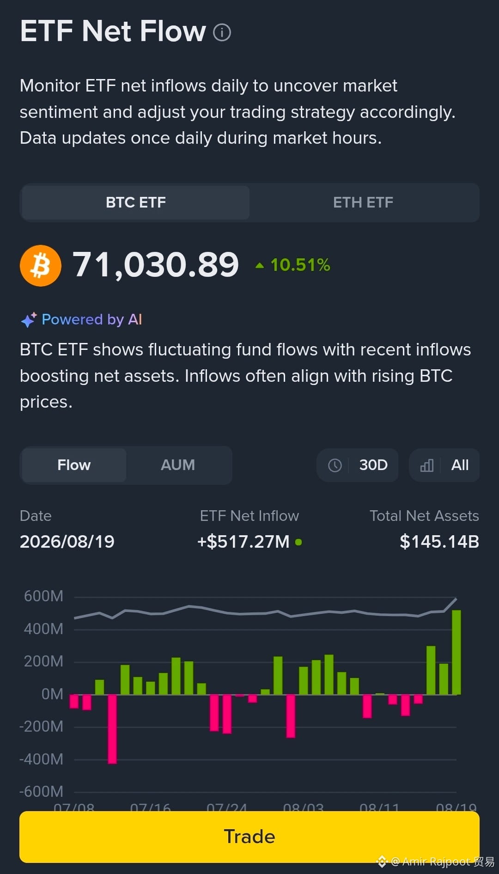Tap the green up-arrow beside 10.51%
The image size is (499, 874).
click(x=260, y=265)
